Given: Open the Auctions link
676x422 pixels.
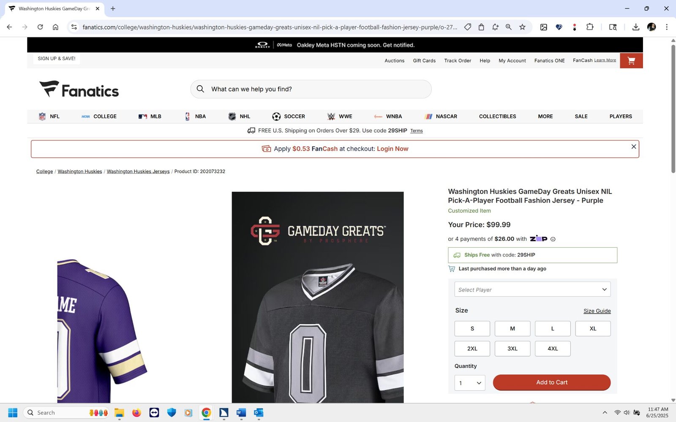Looking at the screenshot, I should (394, 61).
